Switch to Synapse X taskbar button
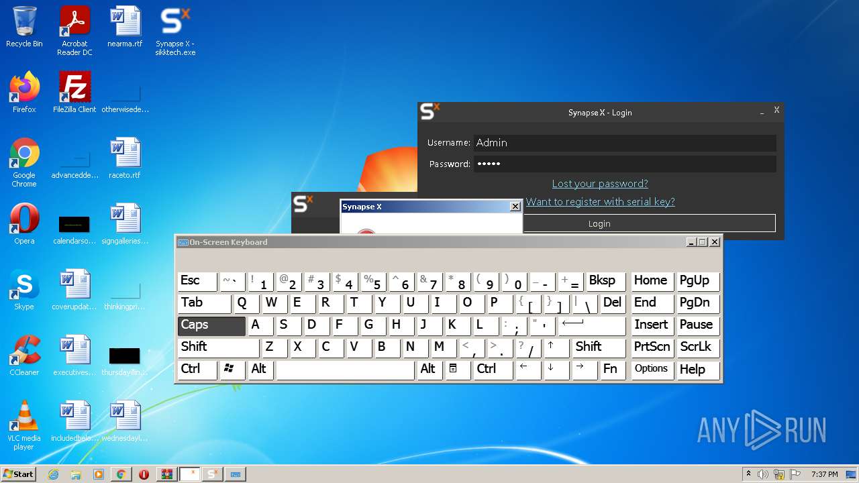Image resolution: width=859 pixels, height=483 pixels. pyautogui.click(x=213, y=474)
